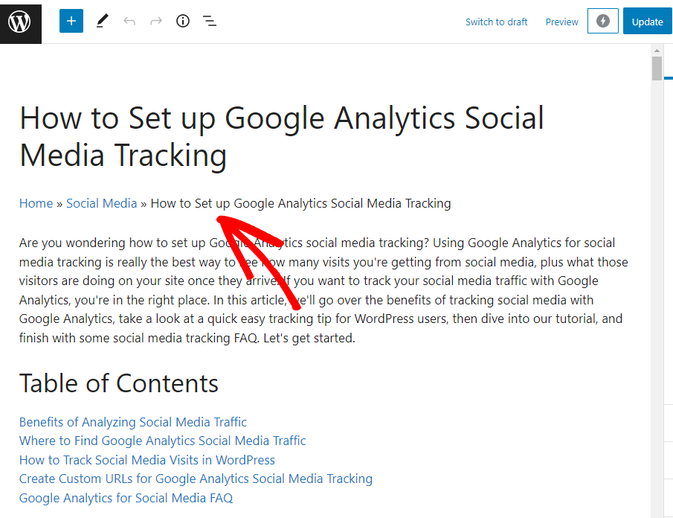Open the Home breadcrumb link
Viewport: 673px width, 518px height.
[36, 202]
